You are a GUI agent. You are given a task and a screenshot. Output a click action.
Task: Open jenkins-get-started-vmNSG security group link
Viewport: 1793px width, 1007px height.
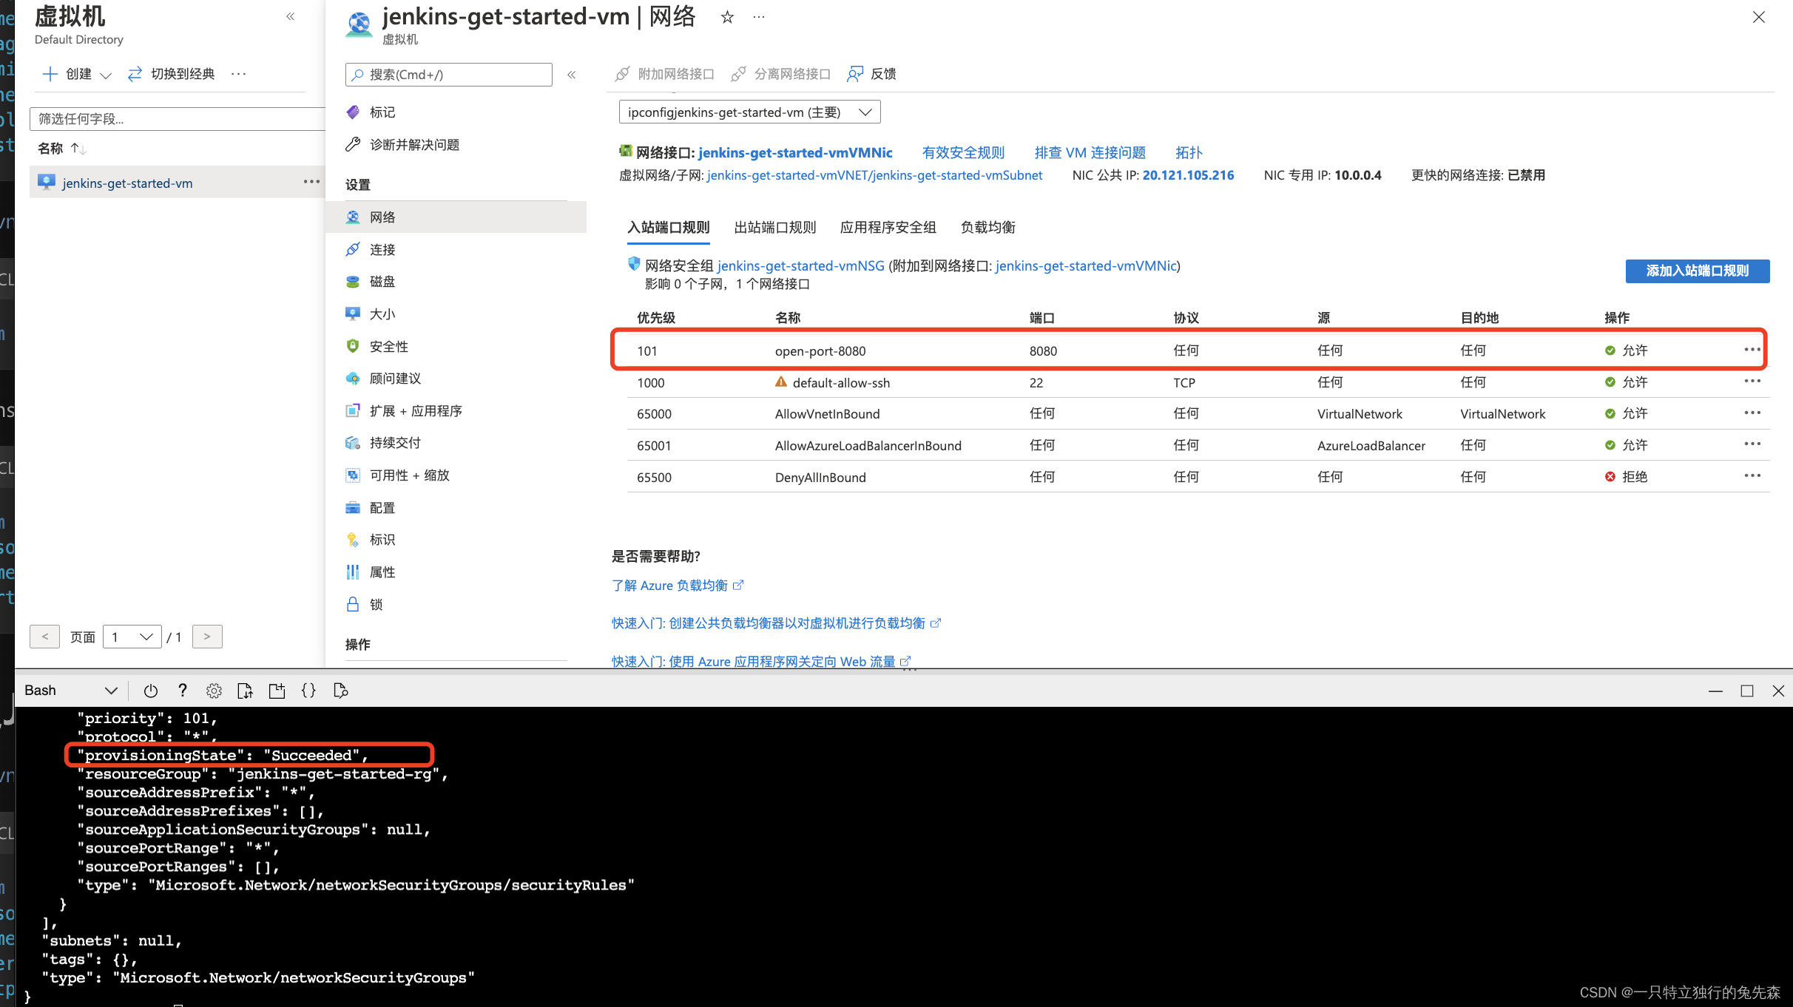800,266
